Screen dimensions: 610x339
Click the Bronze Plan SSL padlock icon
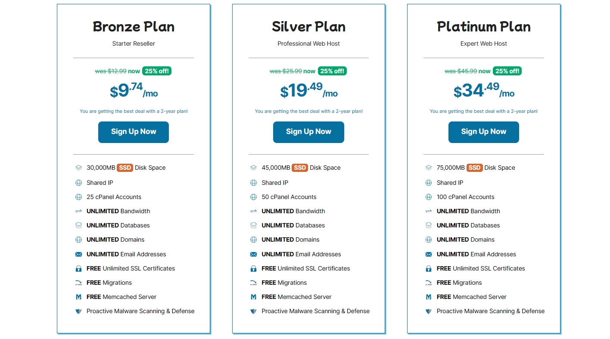[x=78, y=268]
